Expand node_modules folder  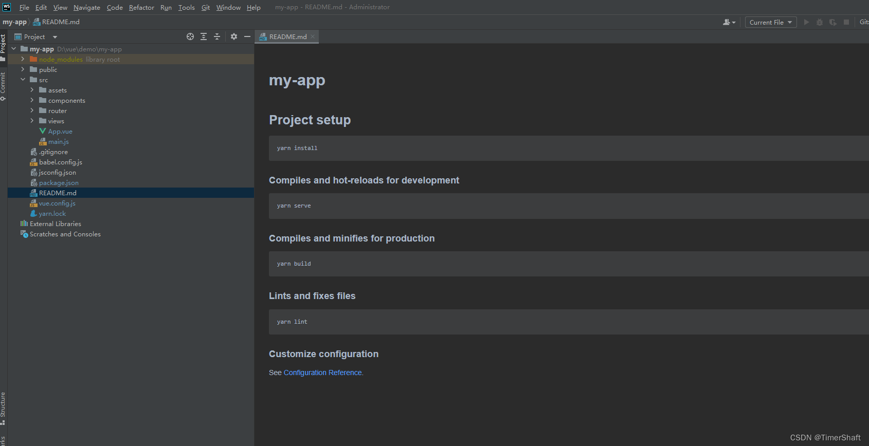pyautogui.click(x=23, y=59)
